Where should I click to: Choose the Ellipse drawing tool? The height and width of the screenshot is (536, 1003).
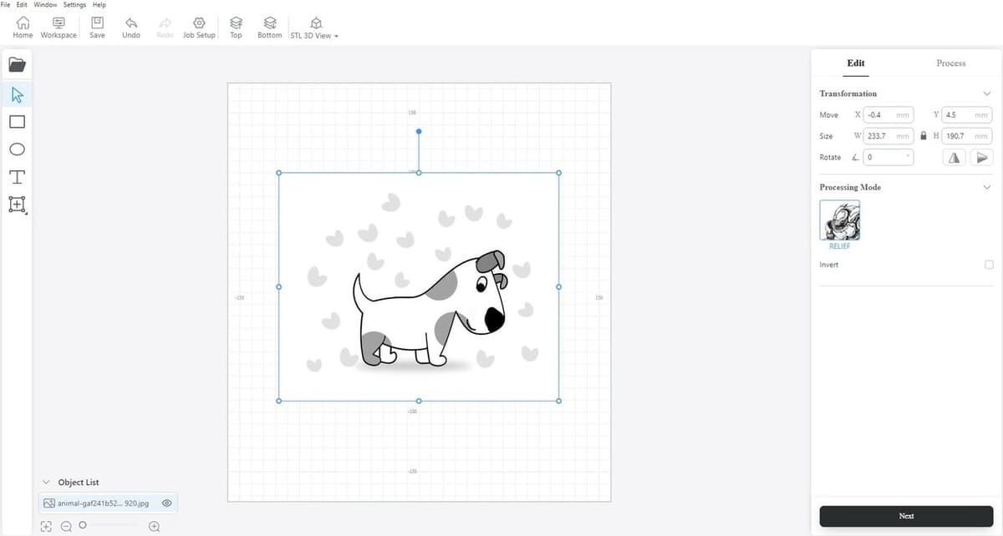point(17,149)
